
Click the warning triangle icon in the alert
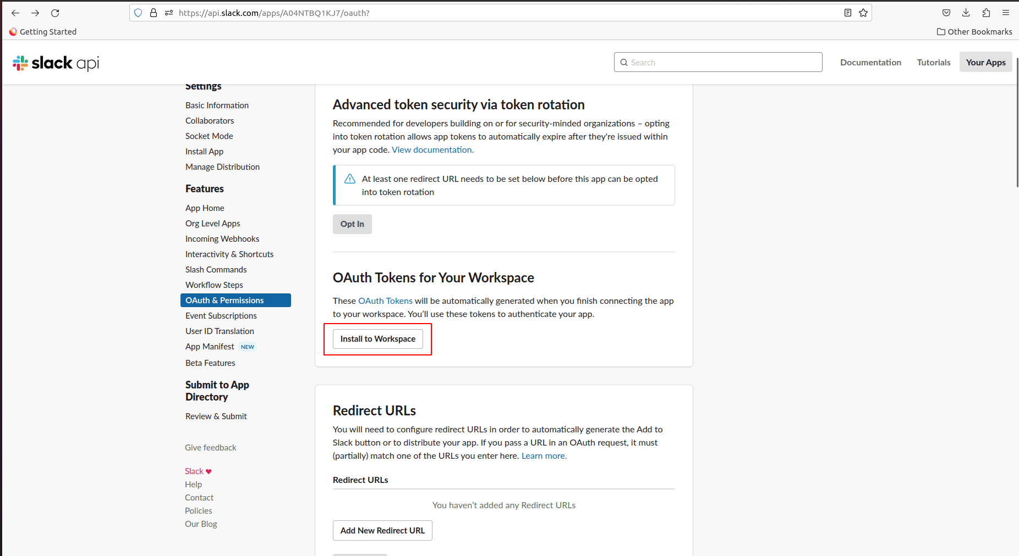click(350, 179)
